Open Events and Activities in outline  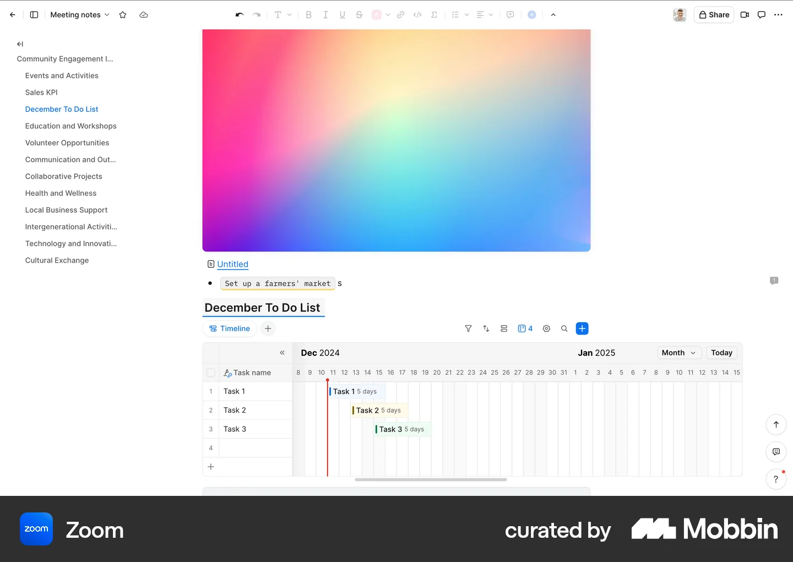[62, 75]
